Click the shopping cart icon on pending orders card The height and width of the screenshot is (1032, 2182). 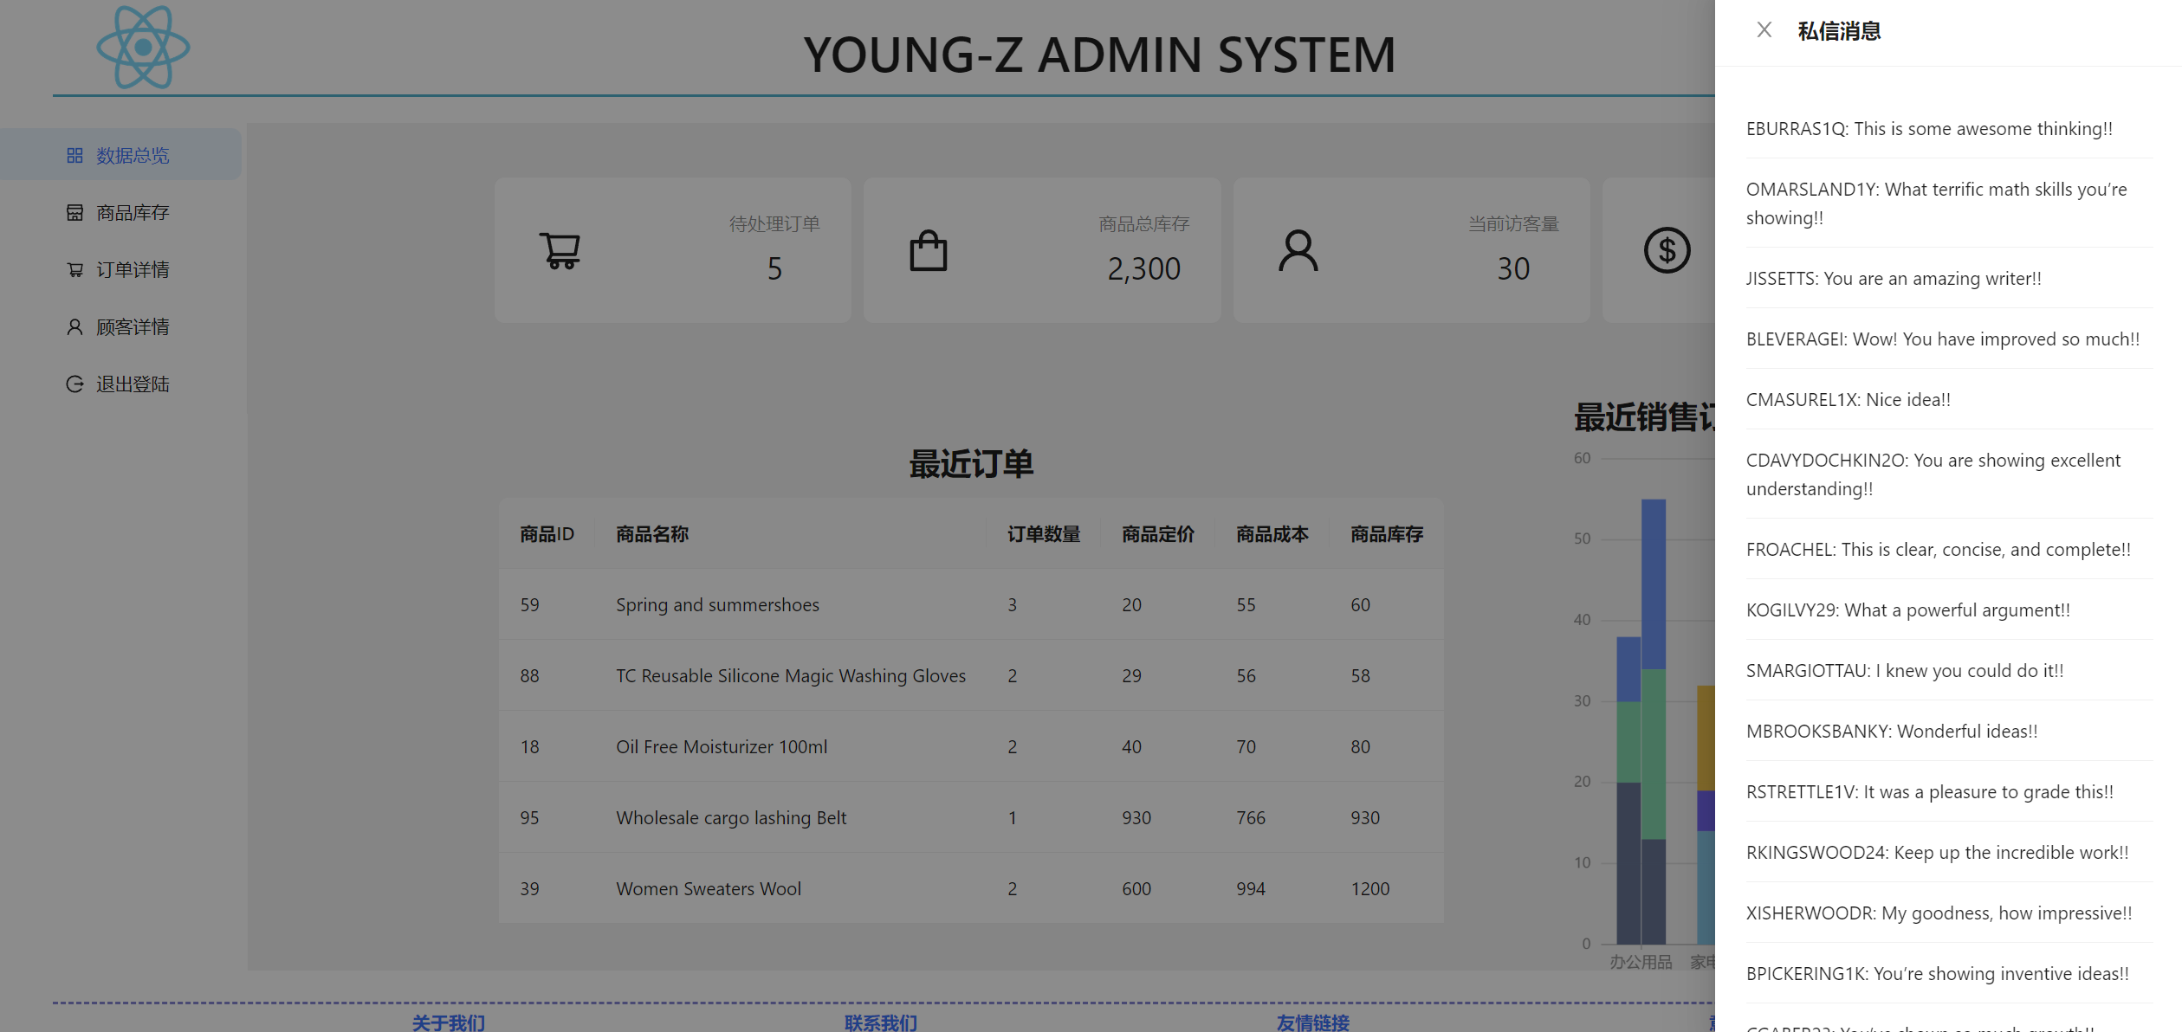coord(560,250)
